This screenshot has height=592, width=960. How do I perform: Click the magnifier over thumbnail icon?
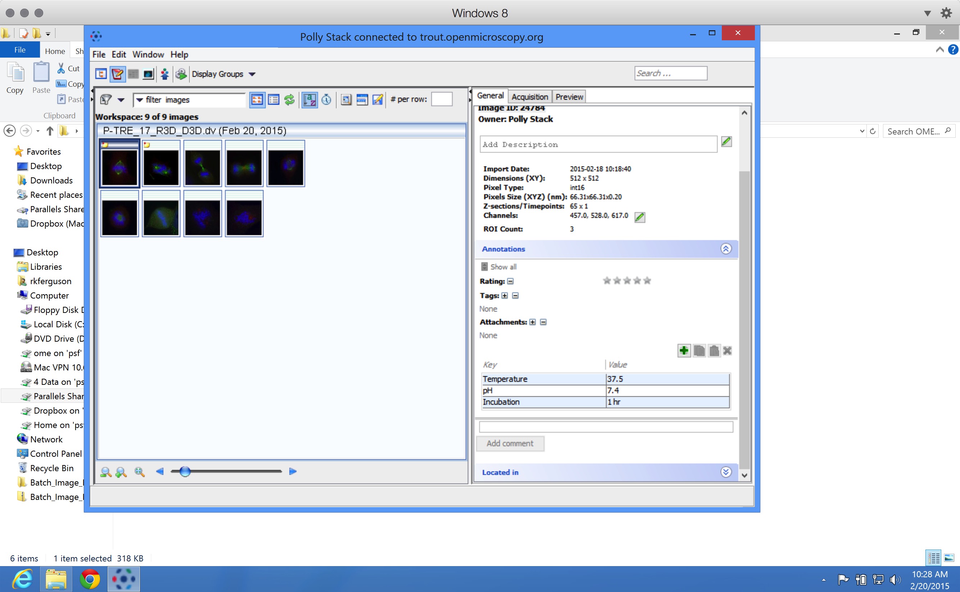(x=346, y=100)
